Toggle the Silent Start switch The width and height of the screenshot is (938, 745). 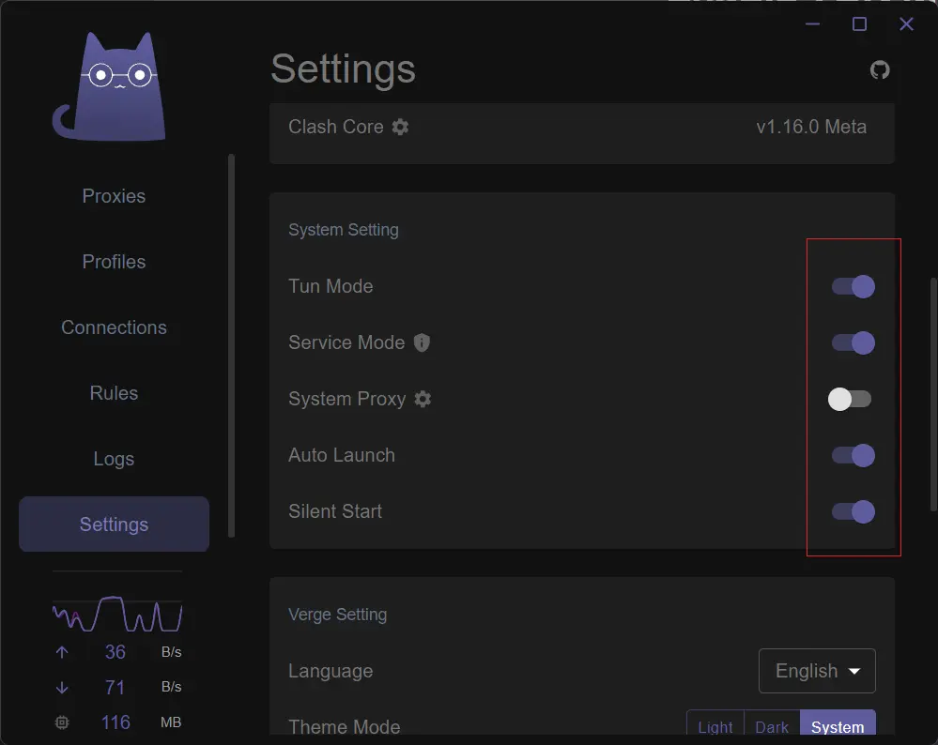(x=853, y=511)
